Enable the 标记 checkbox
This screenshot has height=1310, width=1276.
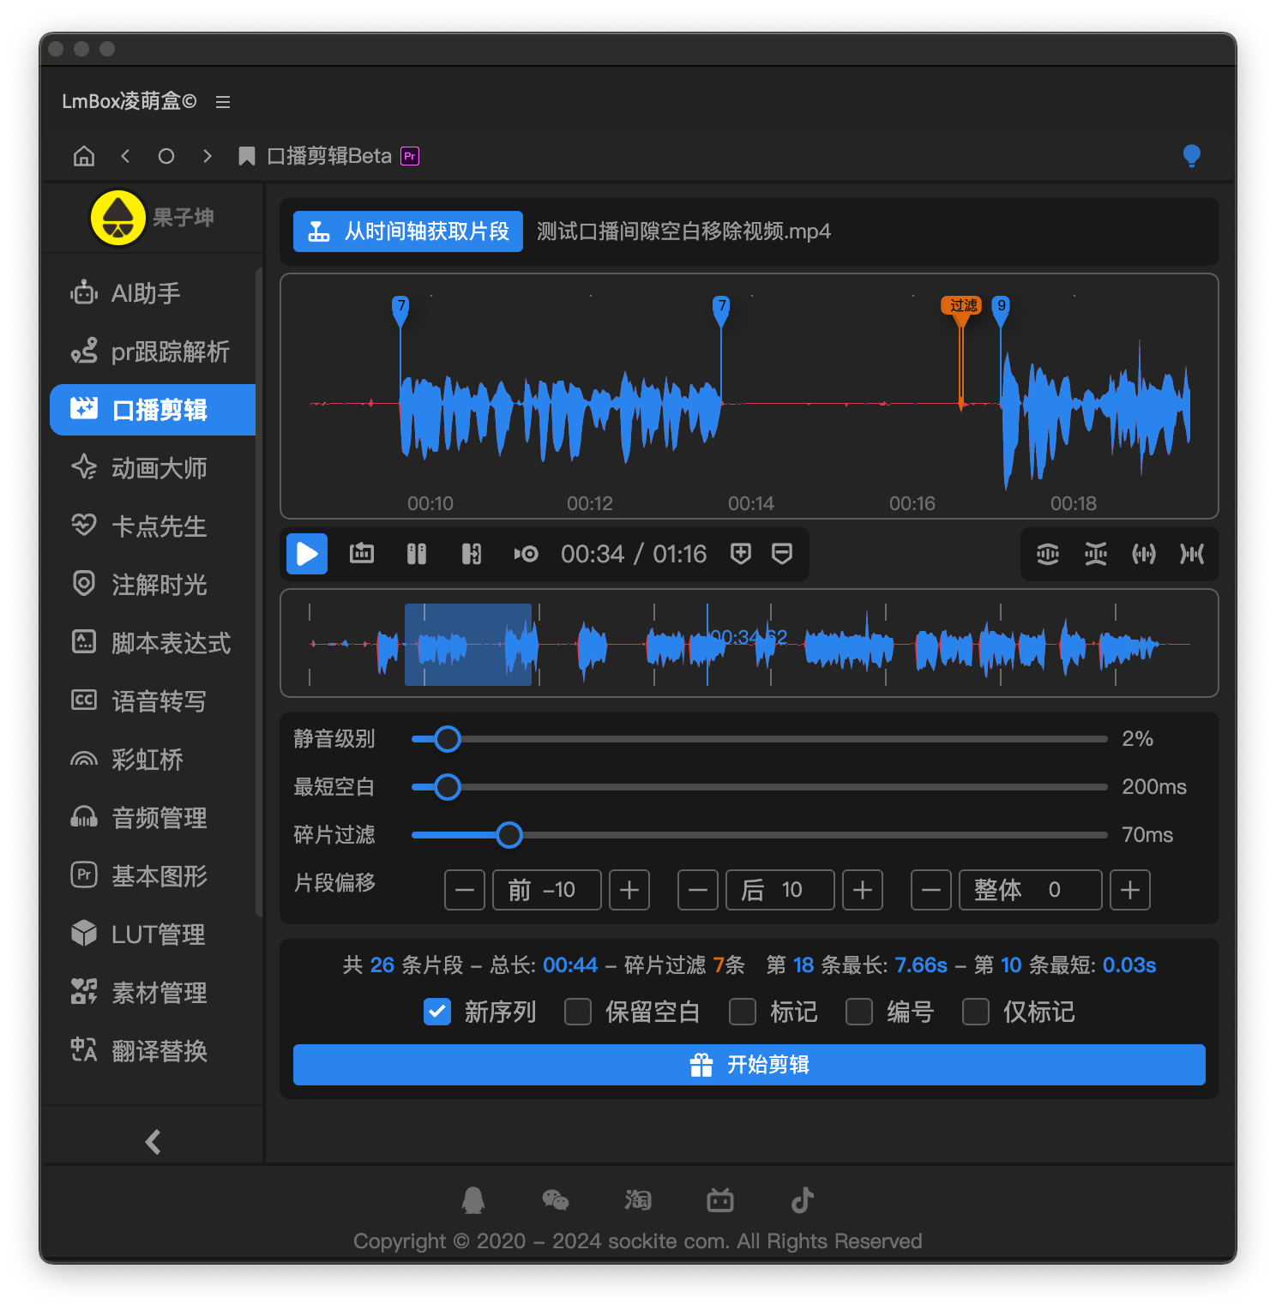click(x=743, y=1012)
